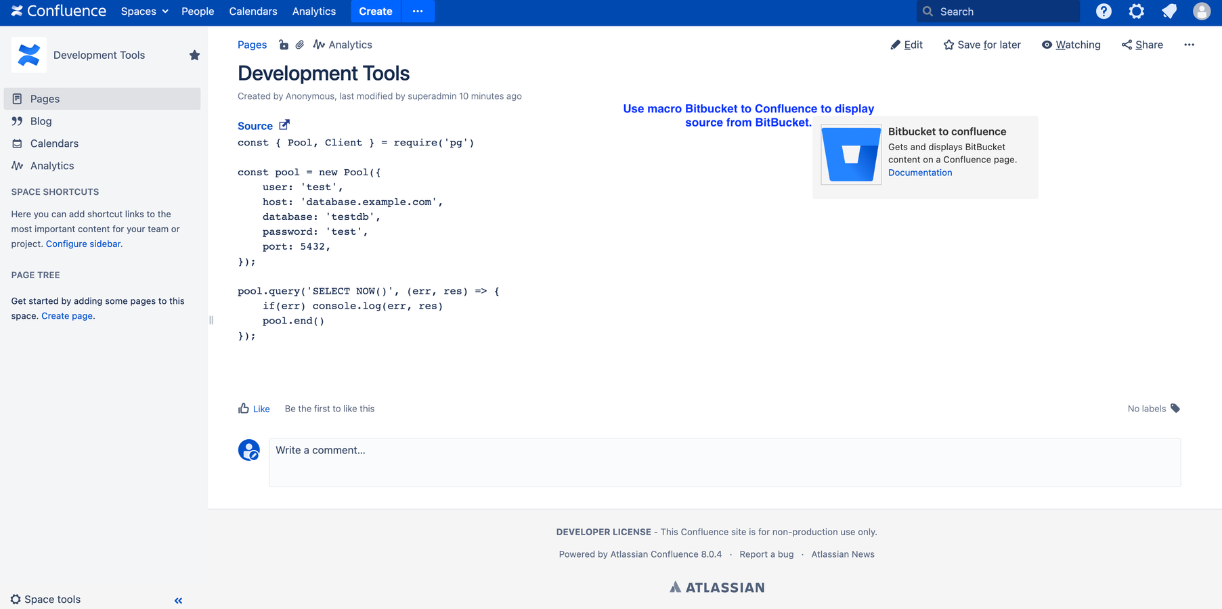Collapse the sidebar with double chevron
Image resolution: width=1222 pixels, height=609 pixels.
coord(179,600)
